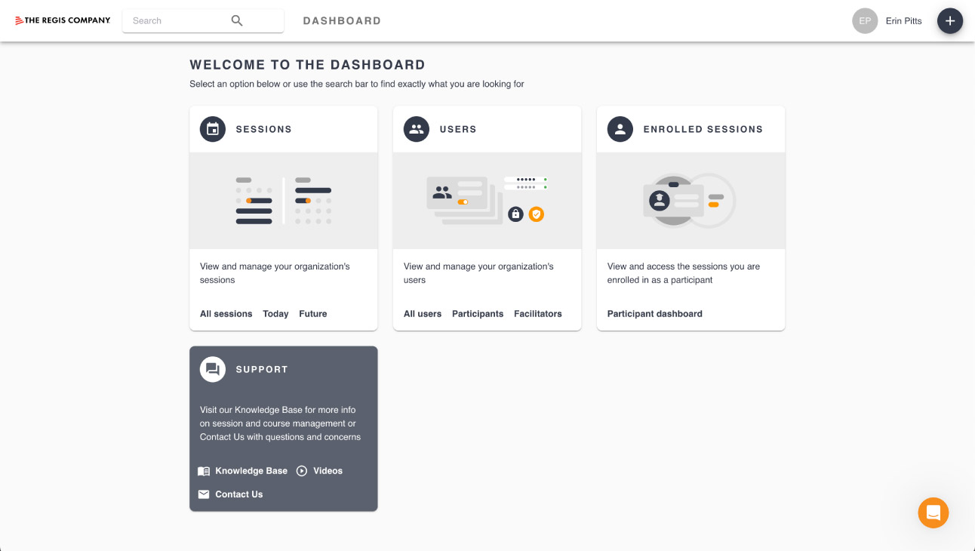The height and width of the screenshot is (551, 975).
Task: Open the All sessions link
Action: pyautogui.click(x=226, y=314)
